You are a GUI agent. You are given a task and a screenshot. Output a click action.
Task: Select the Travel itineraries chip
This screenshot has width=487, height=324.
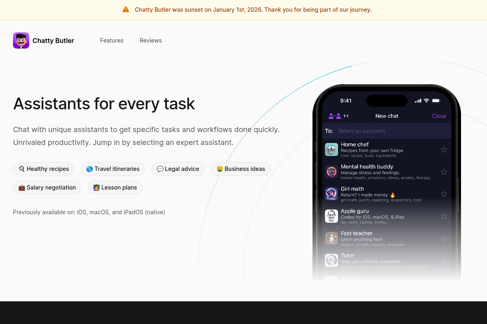click(x=113, y=169)
